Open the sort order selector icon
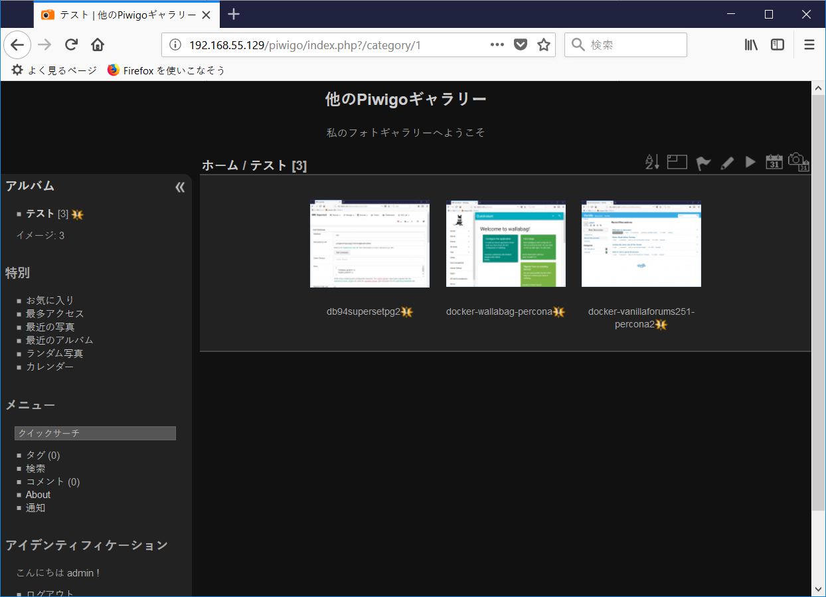Image resolution: width=826 pixels, height=597 pixels. [651, 161]
